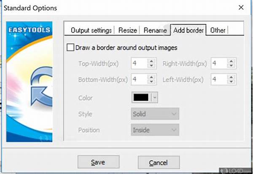Click the Save button
Image resolution: width=253 pixels, height=174 pixels.
98,162
